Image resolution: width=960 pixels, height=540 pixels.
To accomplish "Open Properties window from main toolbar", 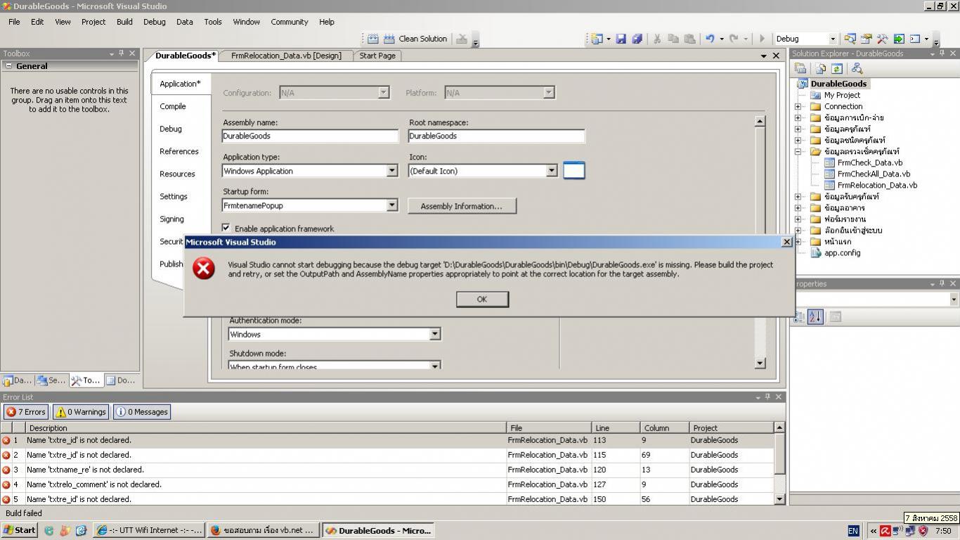I will click(867, 39).
